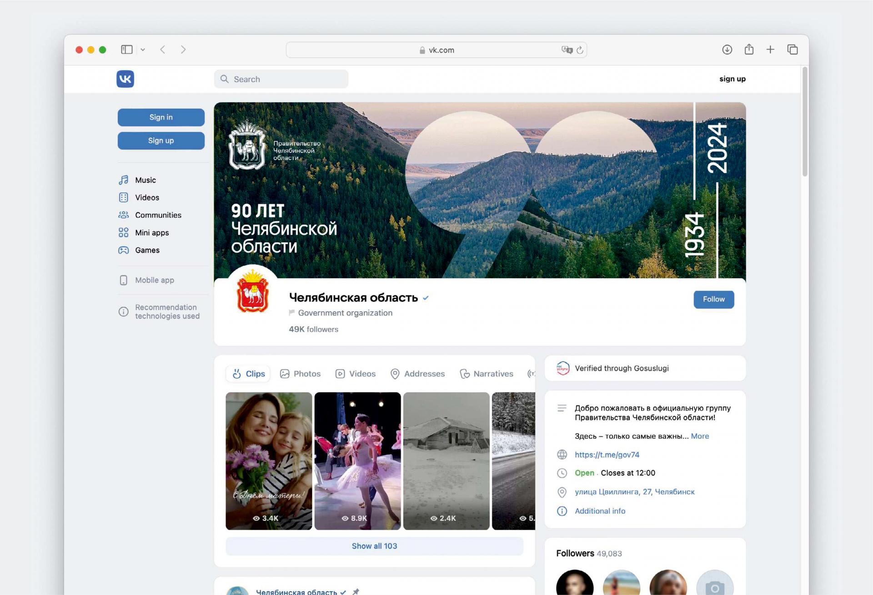Switch to the Photos tab
The width and height of the screenshot is (873, 595).
300,374
